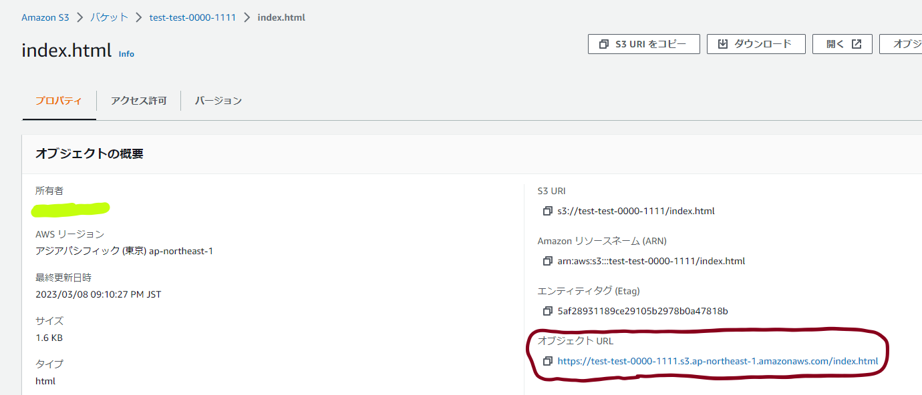Switch to the バージョン tab
This screenshot has height=395, width=922.
[x=218, y=101]
